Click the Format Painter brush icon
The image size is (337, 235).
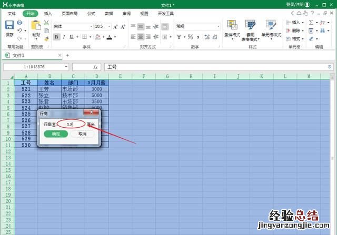[47, 38]
